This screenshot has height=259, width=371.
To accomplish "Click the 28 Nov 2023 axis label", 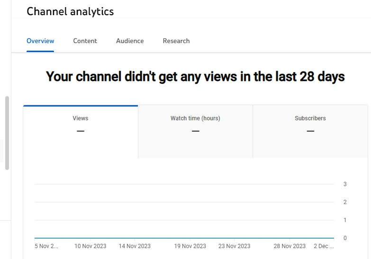I will click(x=290, y=246).
